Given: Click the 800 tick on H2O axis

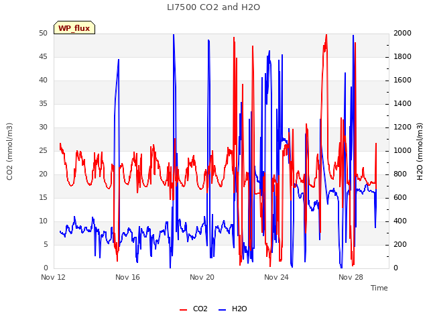Looking at the screenshot, I should (400, 174).
